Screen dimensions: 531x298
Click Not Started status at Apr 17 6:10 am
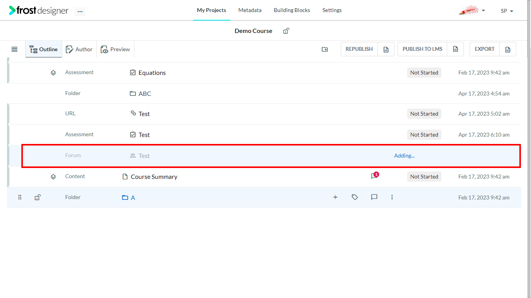pos(424,135)
